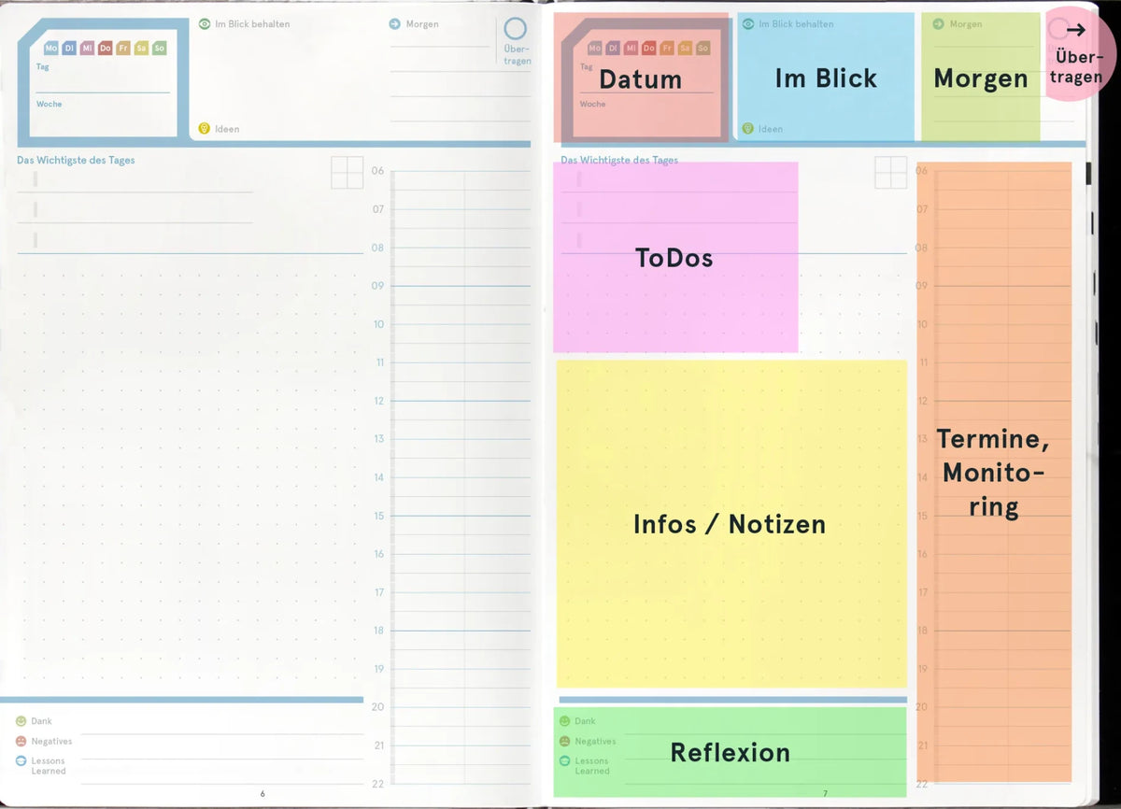Screen dimensions: 1121x809
Task: Click the Im Blick behalten label, page 6
Action: (x=252, y=24)
